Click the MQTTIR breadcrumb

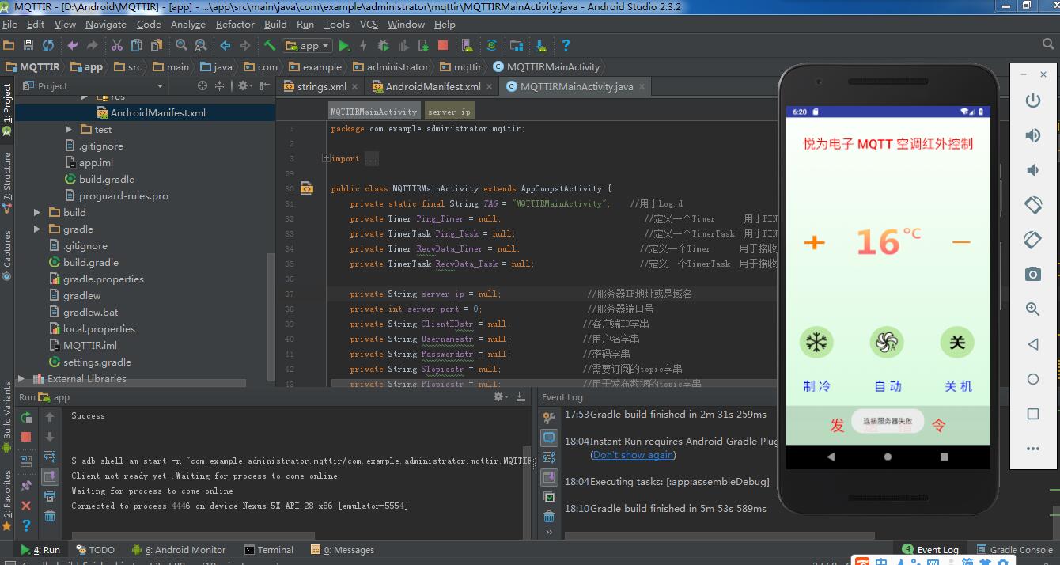32,67
